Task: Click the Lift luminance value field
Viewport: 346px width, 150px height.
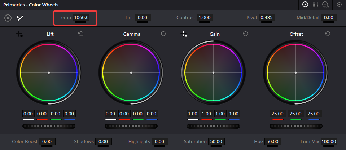Action: pos(28,114)
